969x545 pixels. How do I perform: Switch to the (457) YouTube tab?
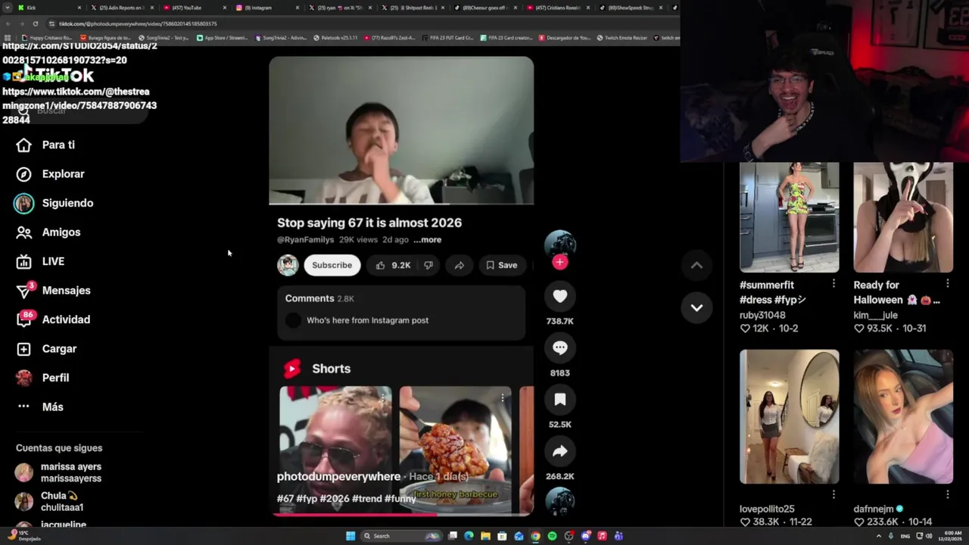coord(193,8)
